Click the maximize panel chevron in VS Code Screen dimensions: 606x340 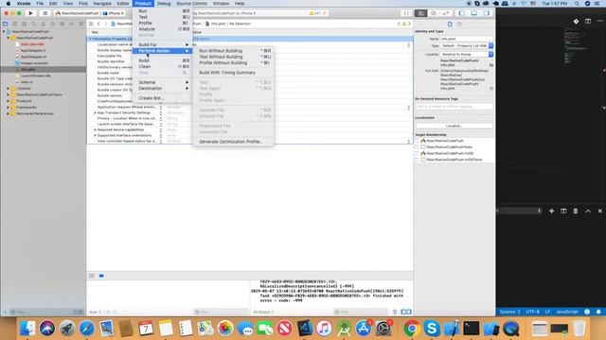tap(588, 211)
